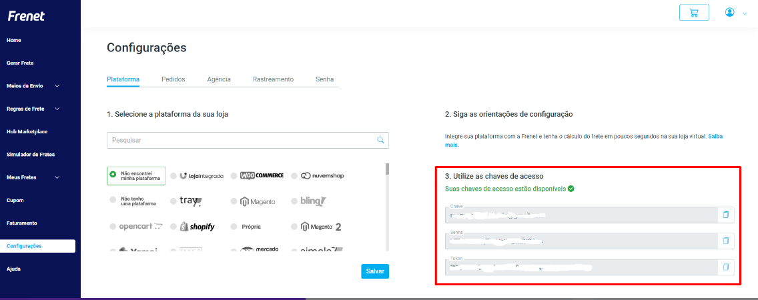Open the shopping cart icon button
The image size is (758, 300).
(694, 13)
